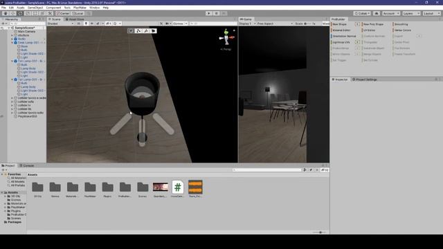The width and height of the screenshot is (443, 249).
Task: Adjust the Game view Scale slider
Action: point(307,24)
